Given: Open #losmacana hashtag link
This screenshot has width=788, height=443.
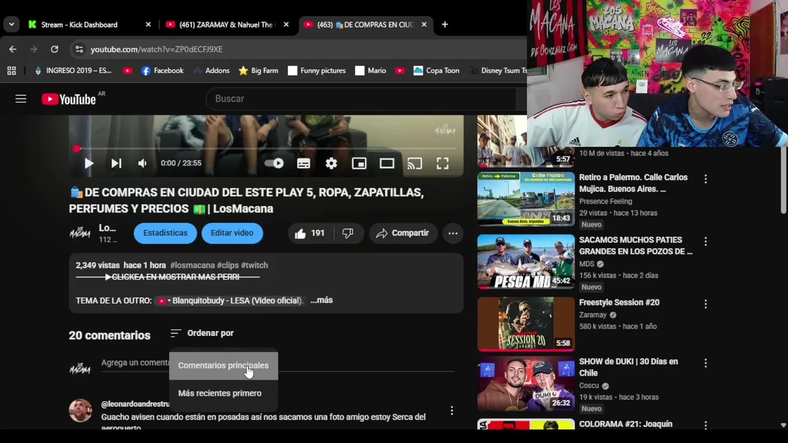Looking at the screenshot, I should [192, 265].
